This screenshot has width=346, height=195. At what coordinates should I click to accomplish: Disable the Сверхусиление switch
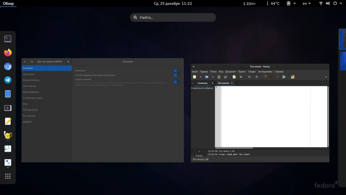pos(177,82)
